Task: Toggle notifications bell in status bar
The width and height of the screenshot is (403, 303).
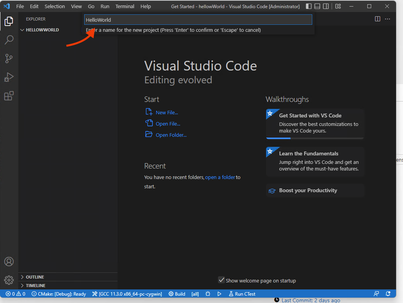Action: 388,294
